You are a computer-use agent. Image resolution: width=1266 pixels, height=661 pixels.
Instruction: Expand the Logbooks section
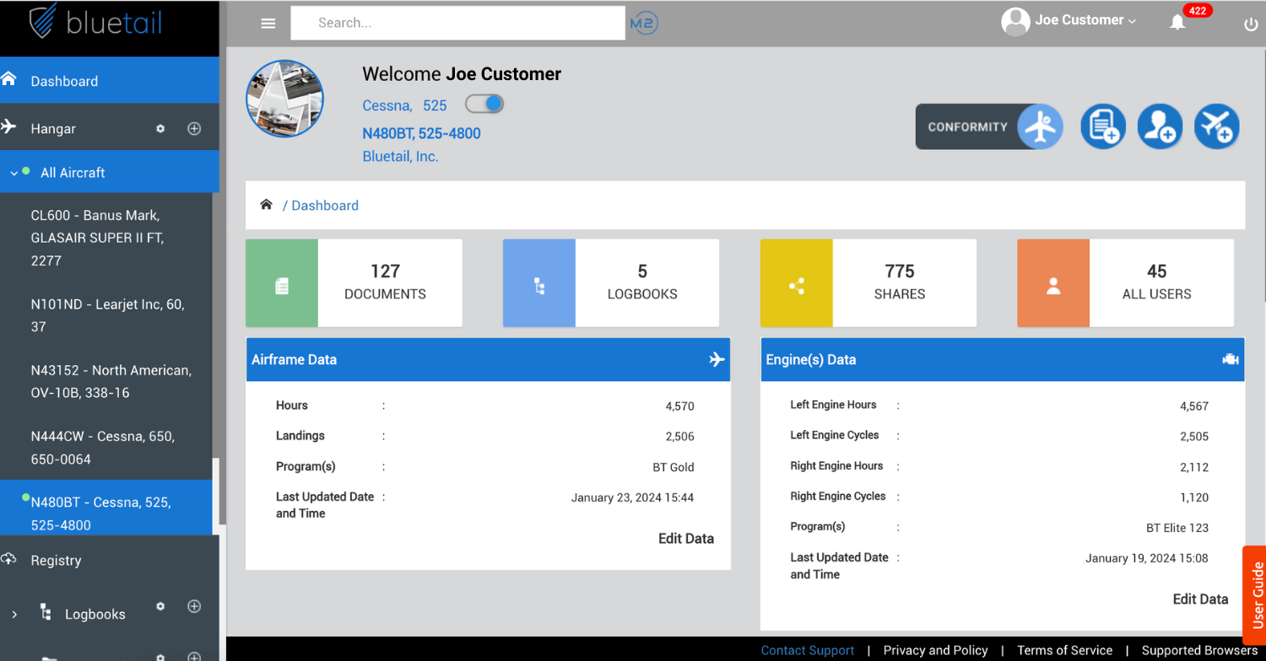(x=16, y=614)
